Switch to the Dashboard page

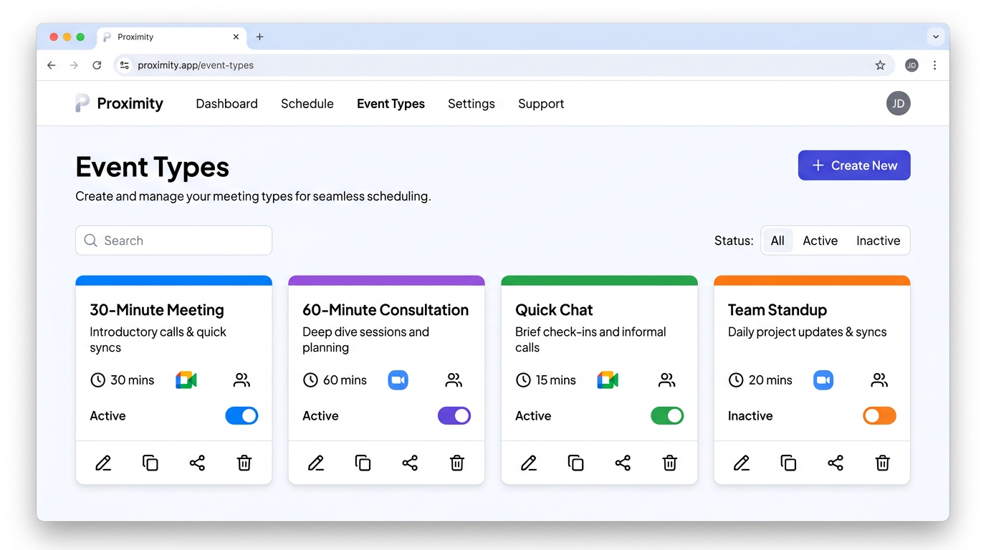[x=226, y=103]
